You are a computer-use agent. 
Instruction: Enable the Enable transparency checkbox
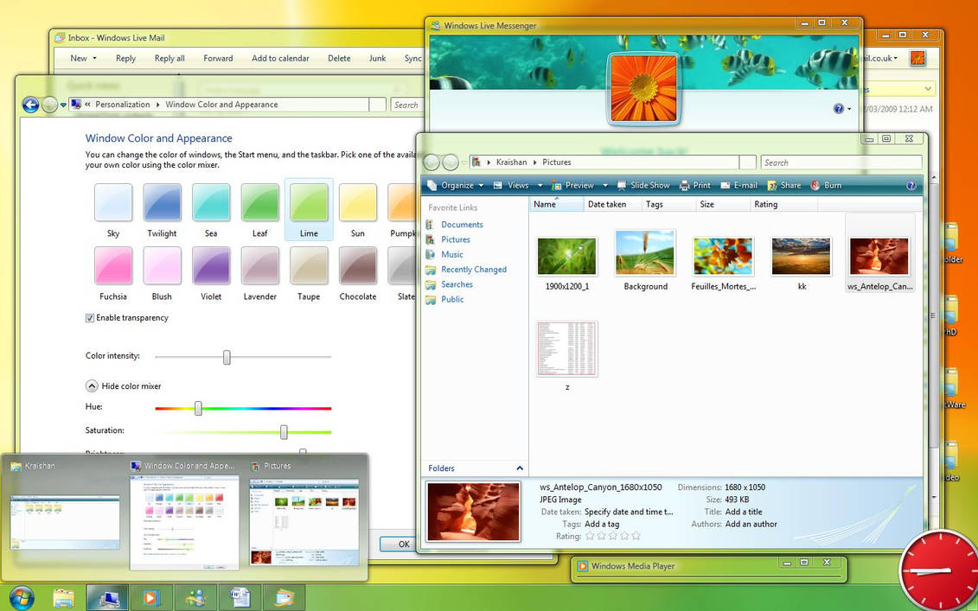pyautogui.click(x=90, y=317)
